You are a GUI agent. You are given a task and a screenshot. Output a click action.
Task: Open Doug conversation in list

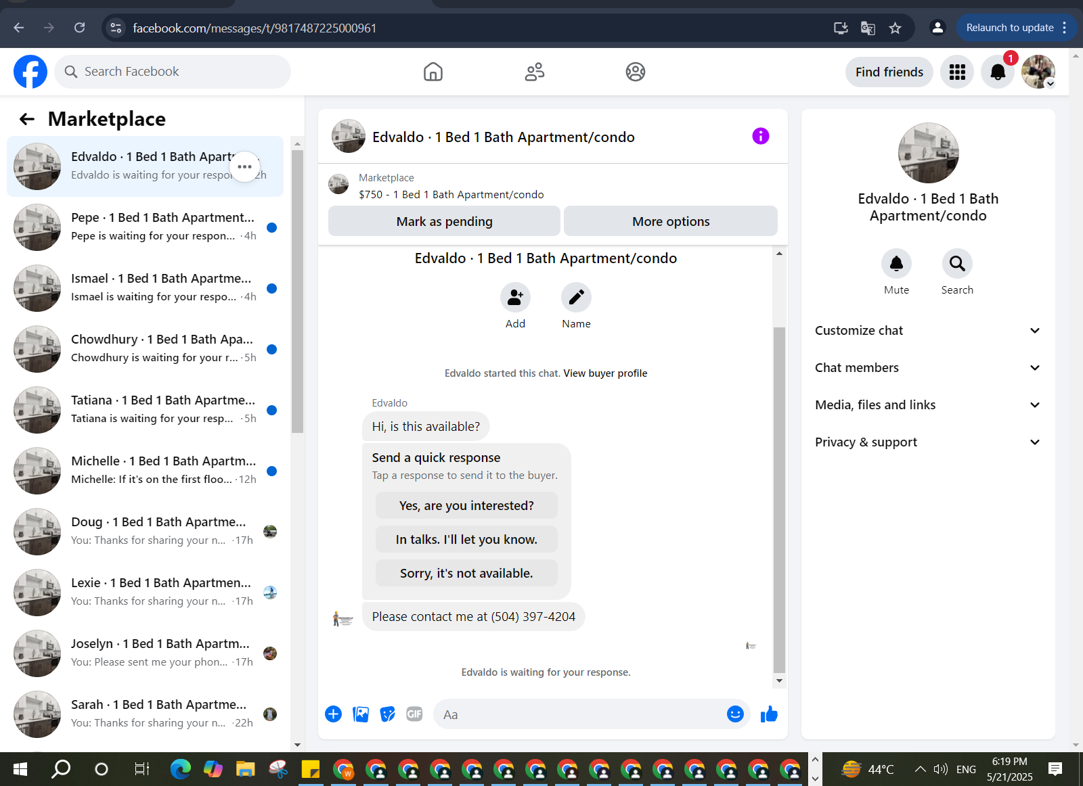(146, 532)
